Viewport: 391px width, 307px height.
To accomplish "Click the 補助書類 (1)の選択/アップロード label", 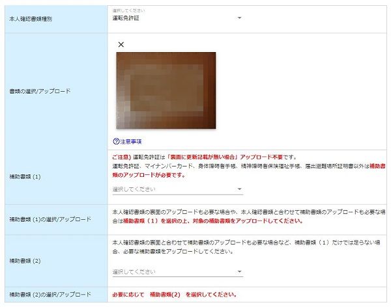I will 50,219.
